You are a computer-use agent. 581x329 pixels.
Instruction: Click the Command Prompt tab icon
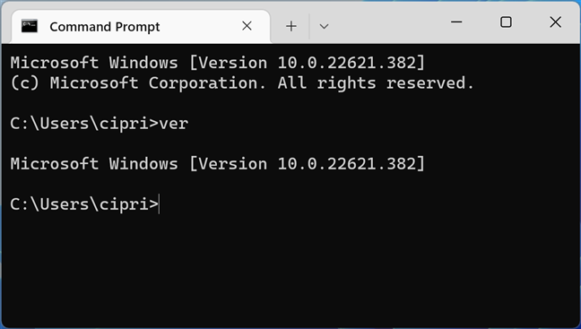coord(30,26)
